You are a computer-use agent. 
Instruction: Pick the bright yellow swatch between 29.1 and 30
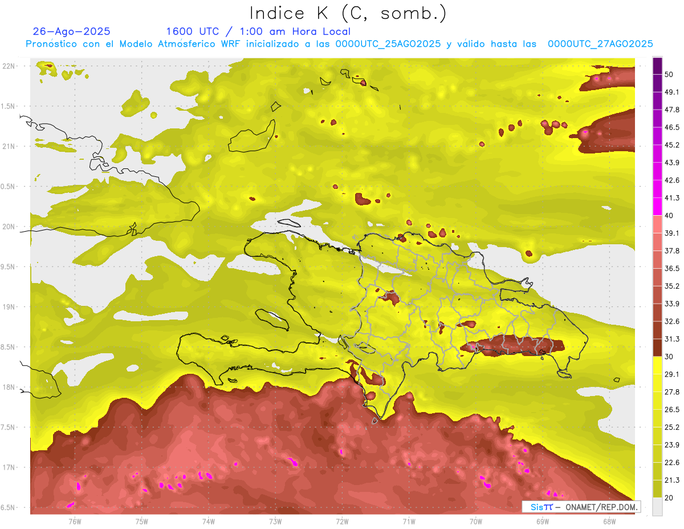657,365
